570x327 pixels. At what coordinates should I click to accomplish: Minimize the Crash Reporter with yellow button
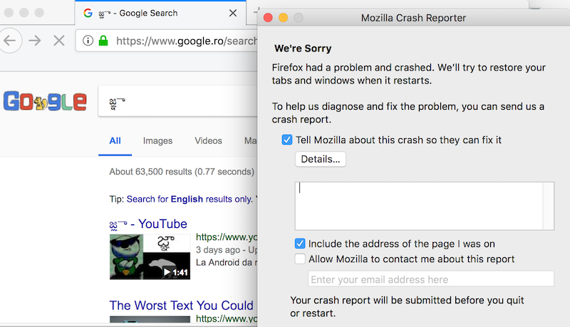click(x=283, y=18)
